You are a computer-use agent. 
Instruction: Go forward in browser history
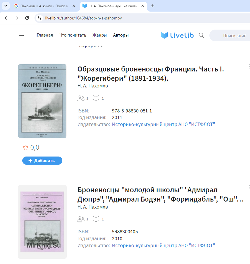[17, 18]
